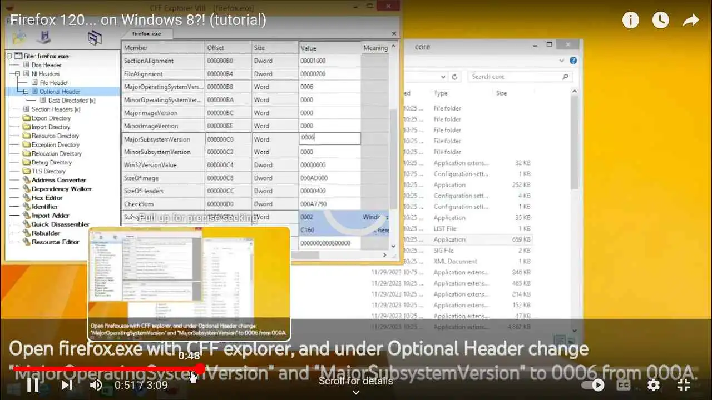Open the Debug Directory folder icon
The image size is (712, 400).
tap(27, 163)
